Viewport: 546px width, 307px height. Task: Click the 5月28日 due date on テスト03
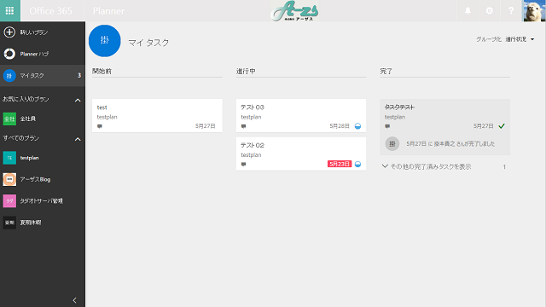340,126
